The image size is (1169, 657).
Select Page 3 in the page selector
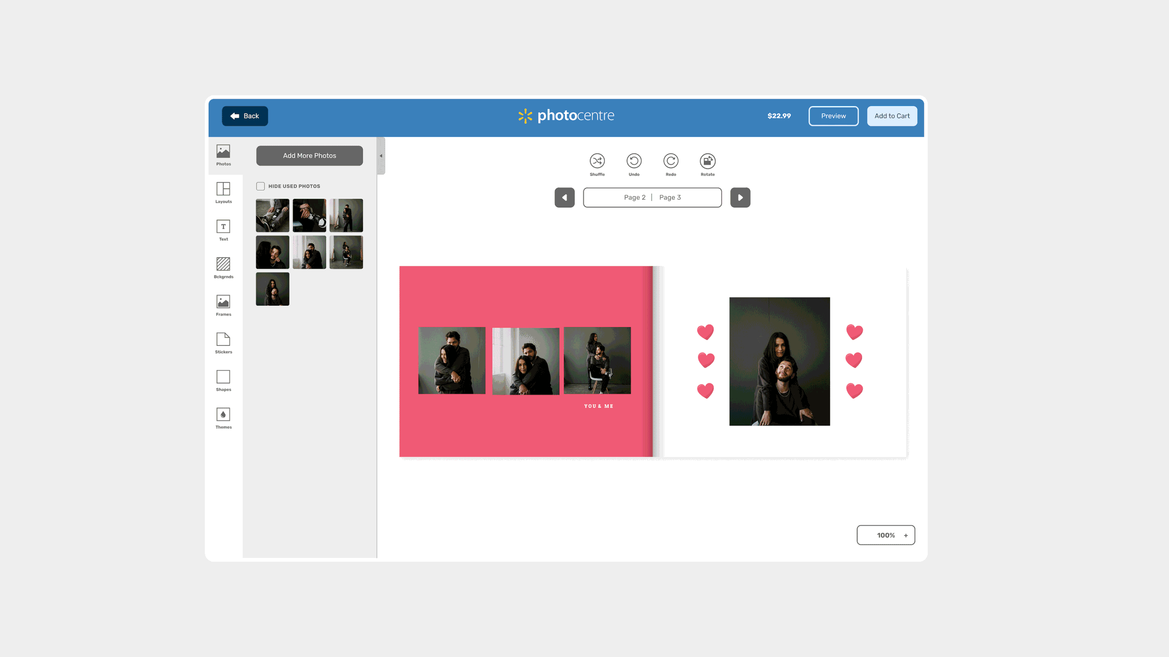(x=670, y=198)
